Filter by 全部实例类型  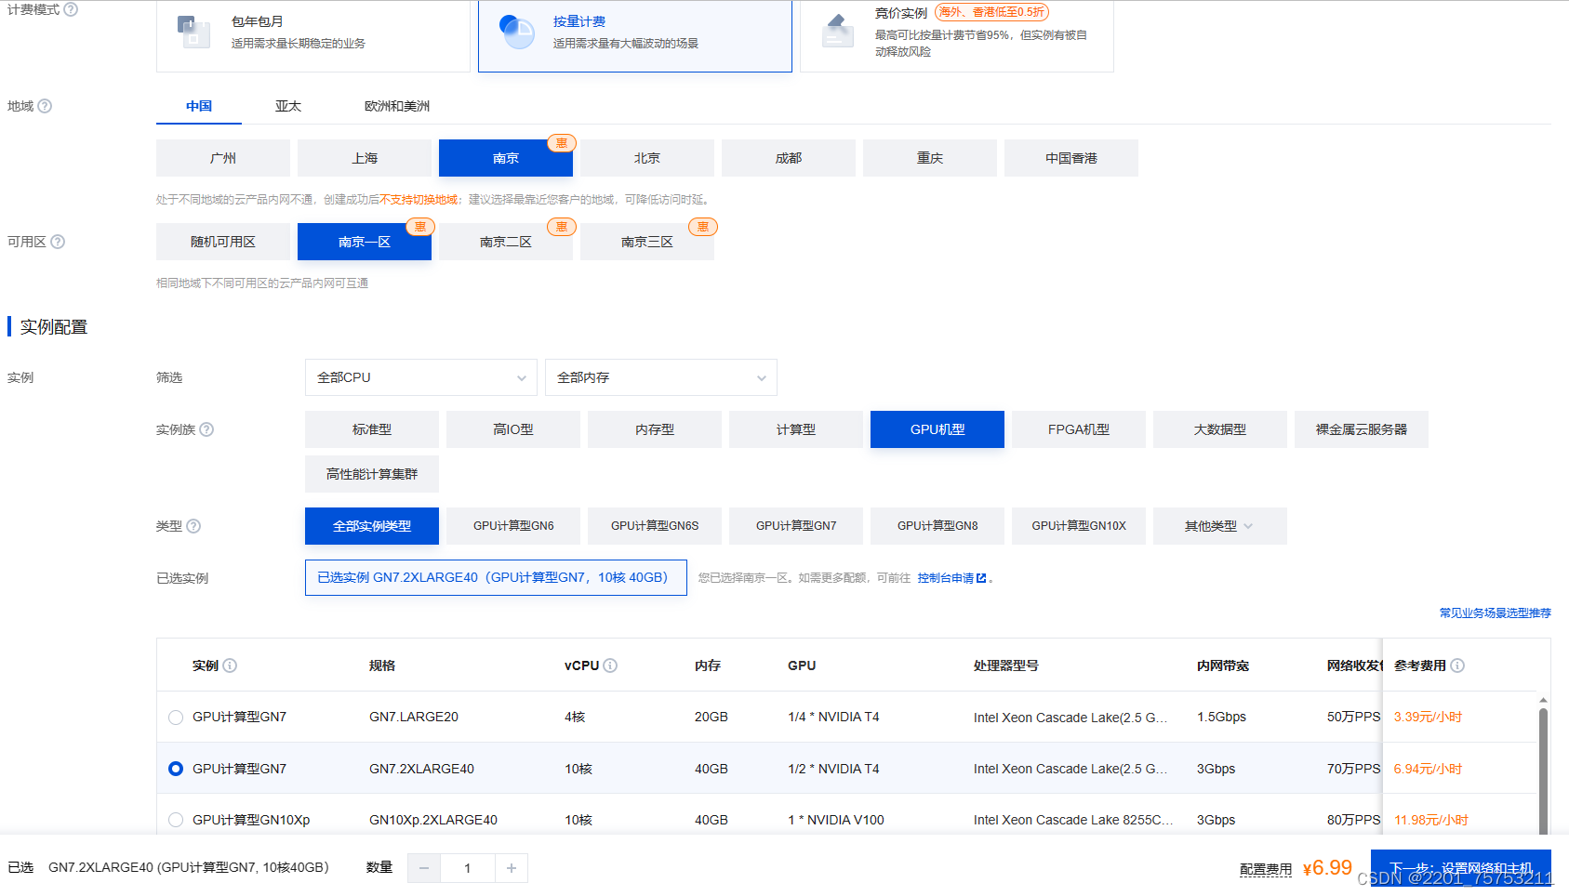[372, 526]
